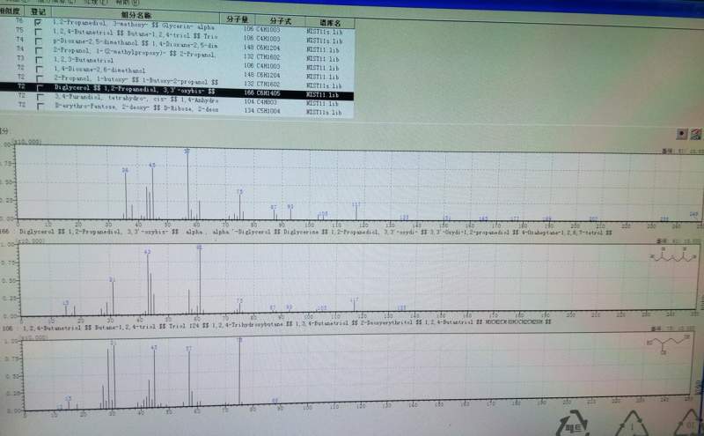Click the library name in the Diglycerol row

click(323, 95)
